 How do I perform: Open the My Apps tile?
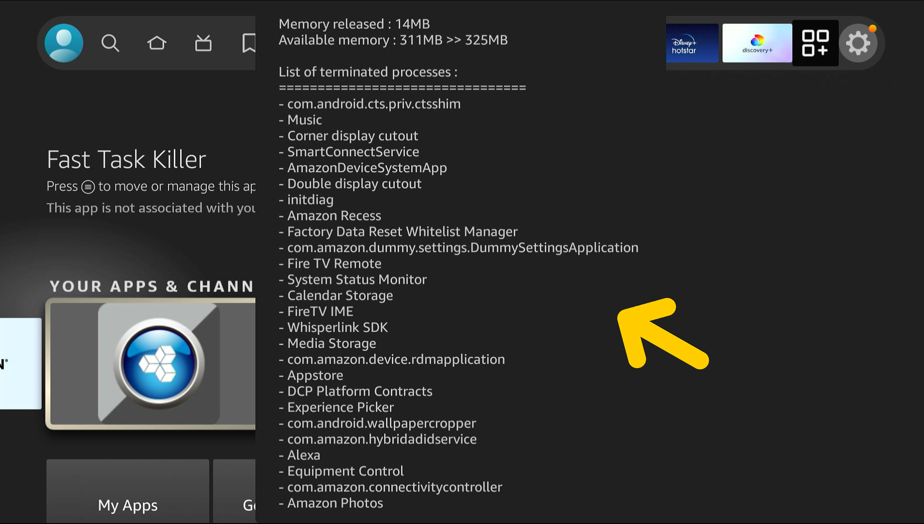(128, 491)
